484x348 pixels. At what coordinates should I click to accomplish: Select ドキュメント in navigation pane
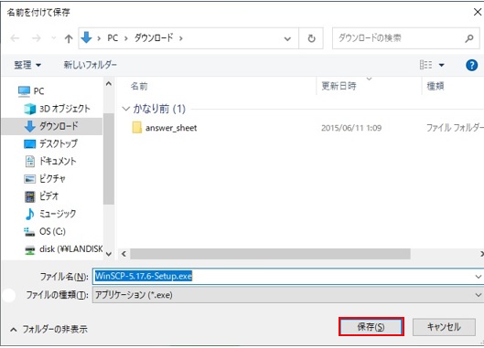[x=50, y=161]
